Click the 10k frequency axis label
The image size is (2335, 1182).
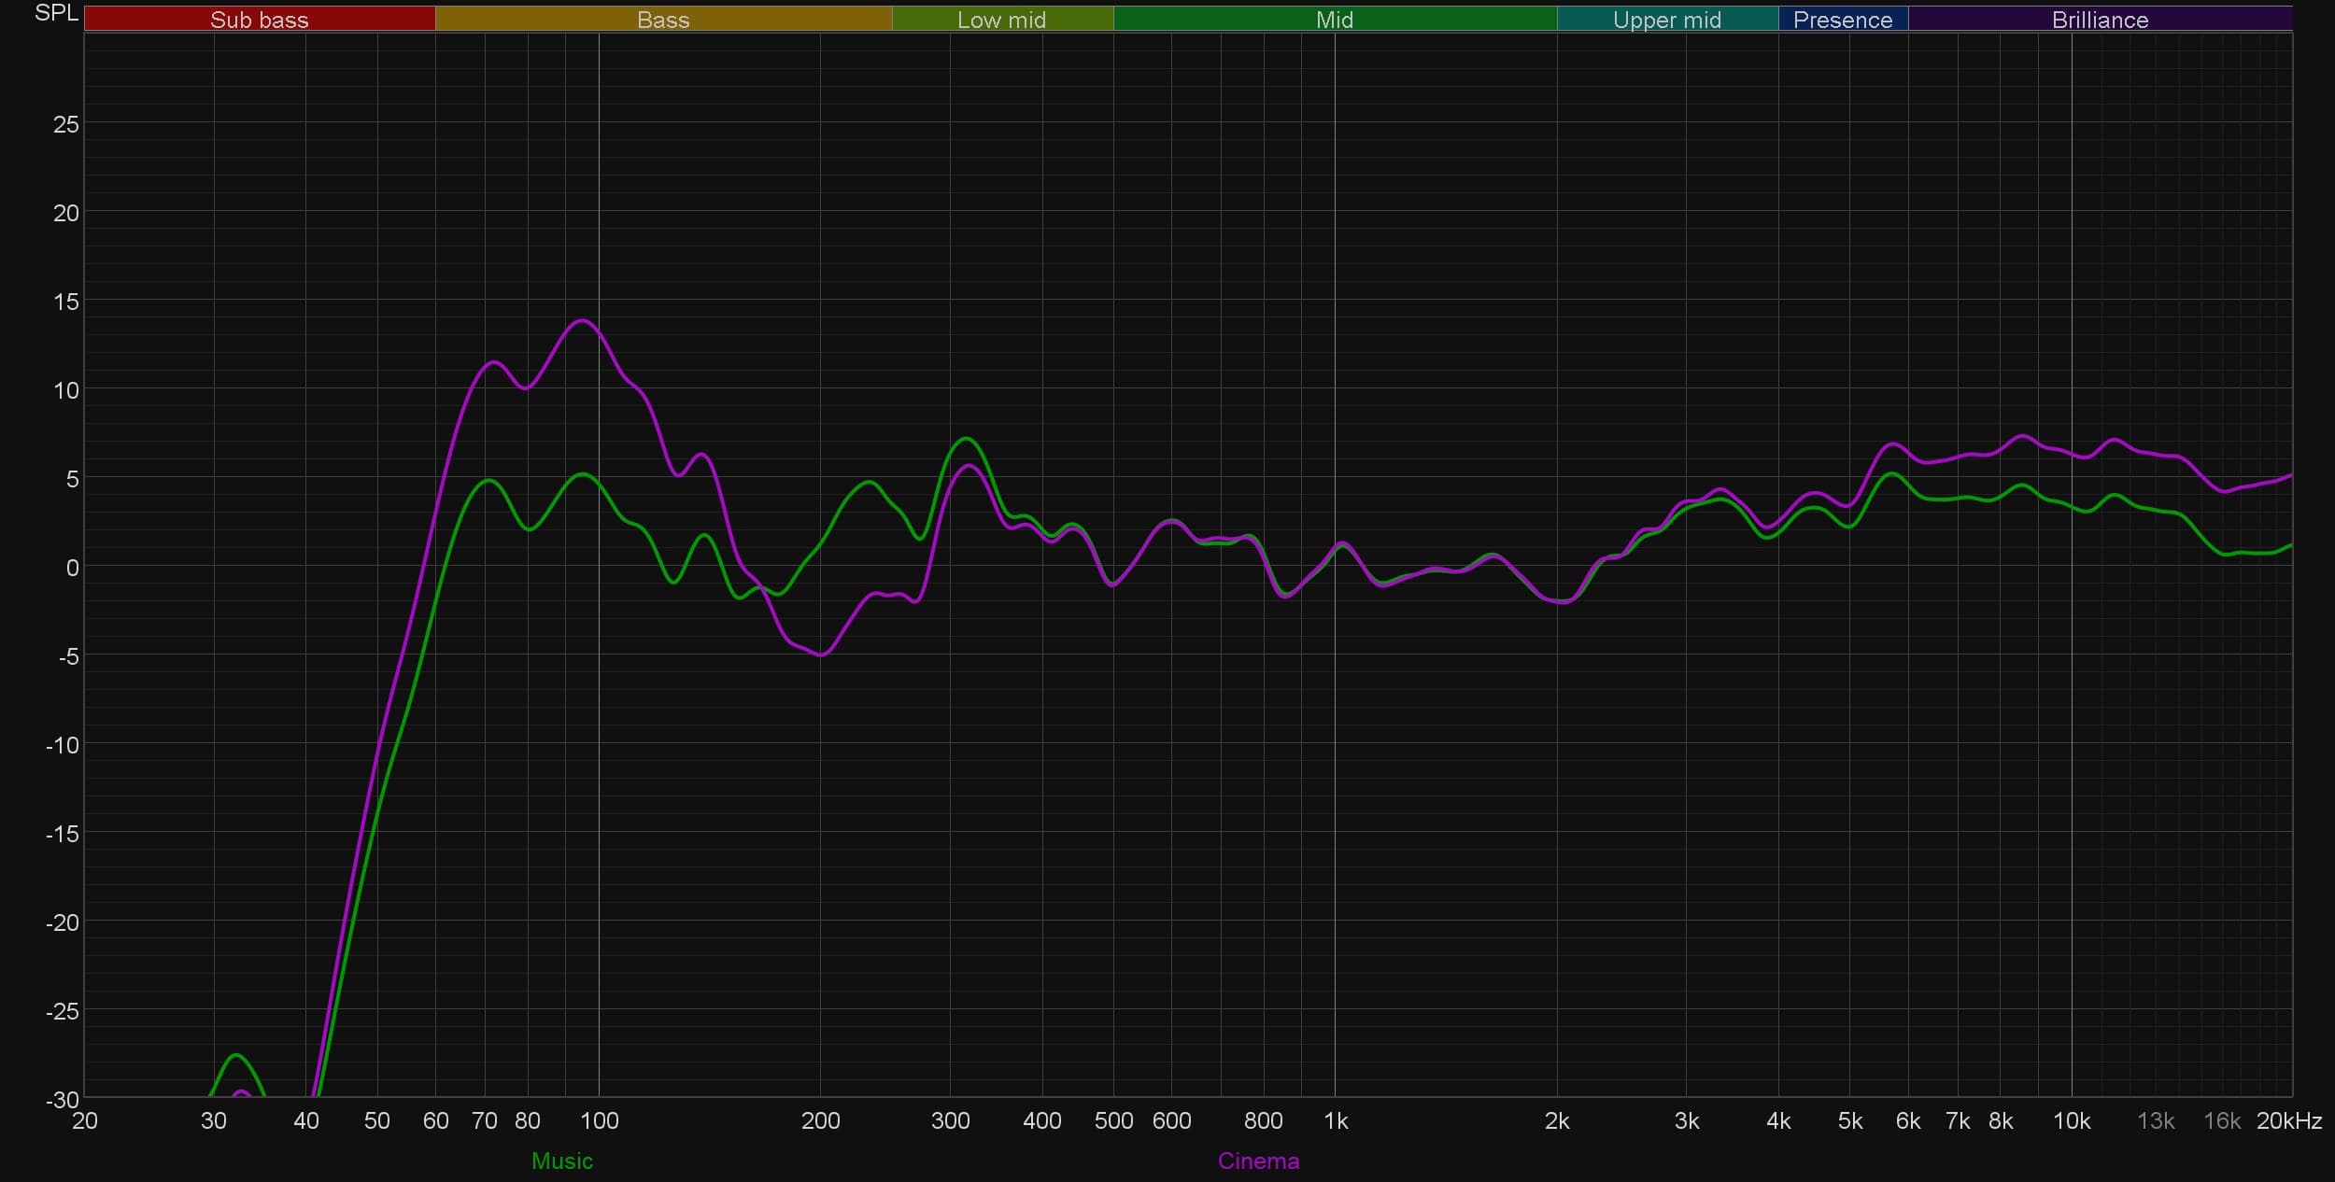coord(2071,1121)
